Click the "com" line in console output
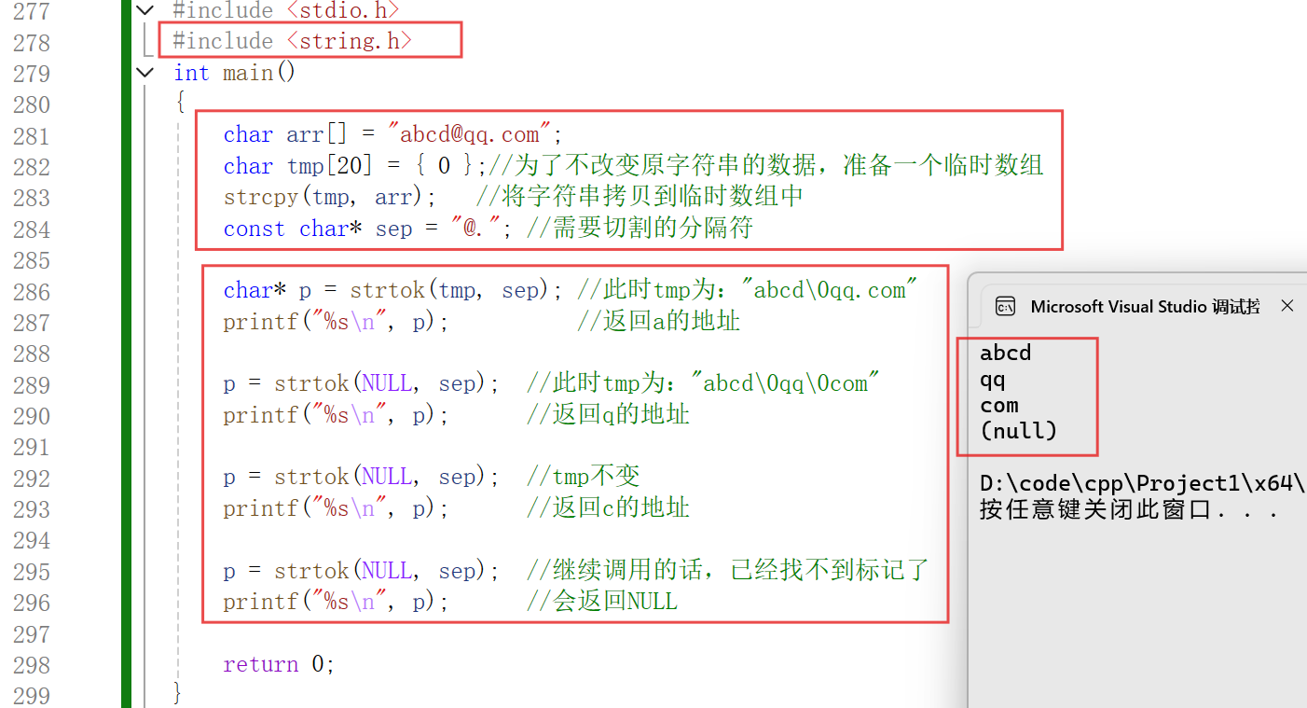 (999, 405)
